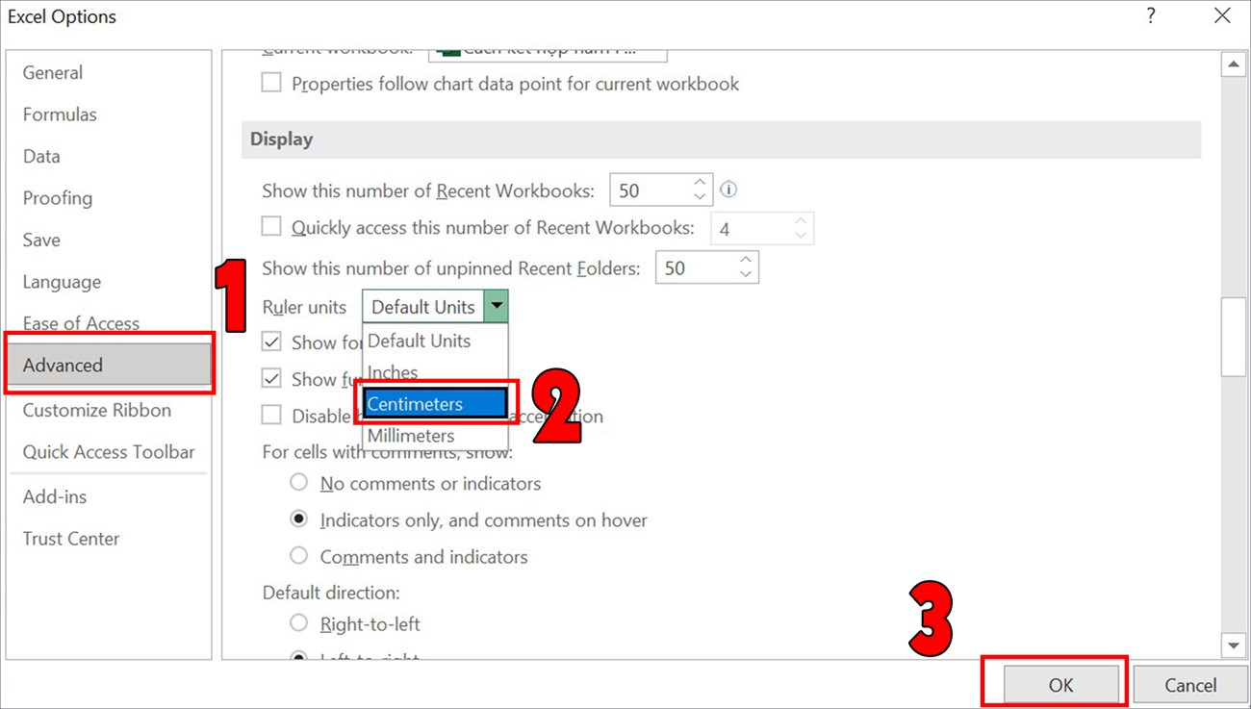1251x709 pixels.
Task: Open the Customize Ribbon section
Action: tap(96, 410)
